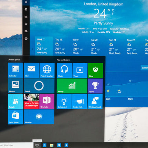Open the Mail tile

coord(31,70)
